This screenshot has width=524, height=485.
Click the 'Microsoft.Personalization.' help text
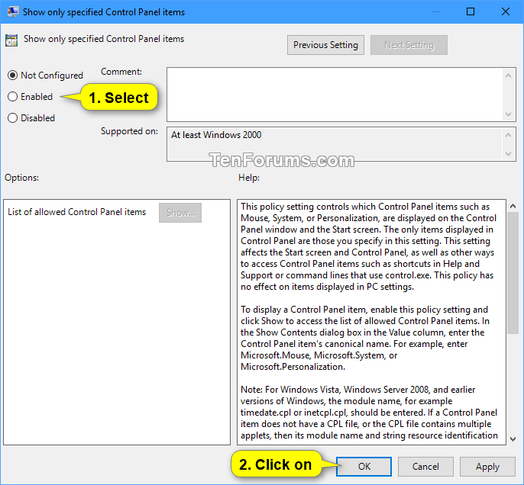tap(293, 367)
